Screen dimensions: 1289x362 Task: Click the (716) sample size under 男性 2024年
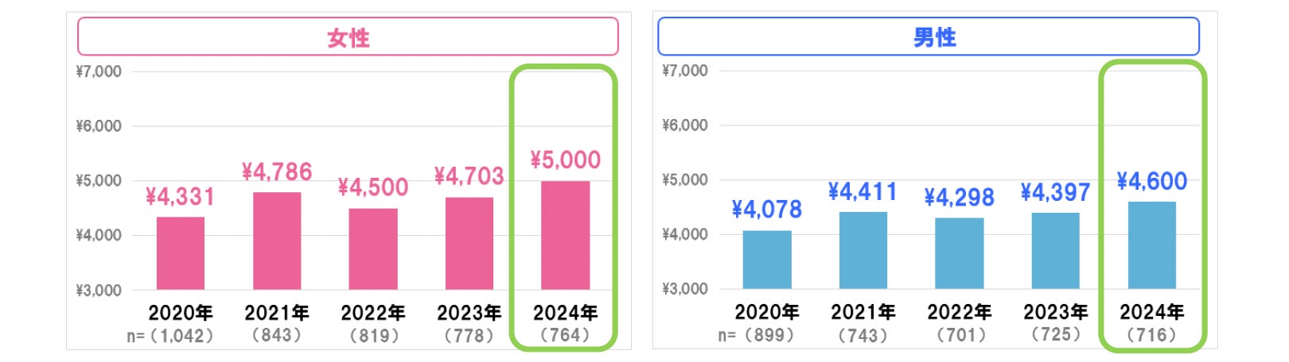(1152, 335)
